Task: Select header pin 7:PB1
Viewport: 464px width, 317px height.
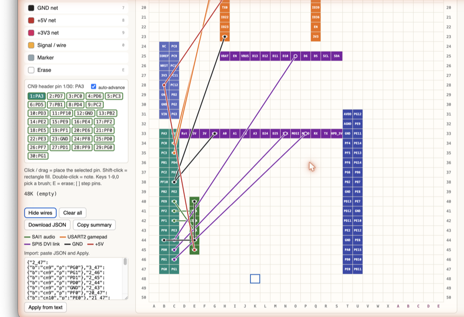Action: 56,104
